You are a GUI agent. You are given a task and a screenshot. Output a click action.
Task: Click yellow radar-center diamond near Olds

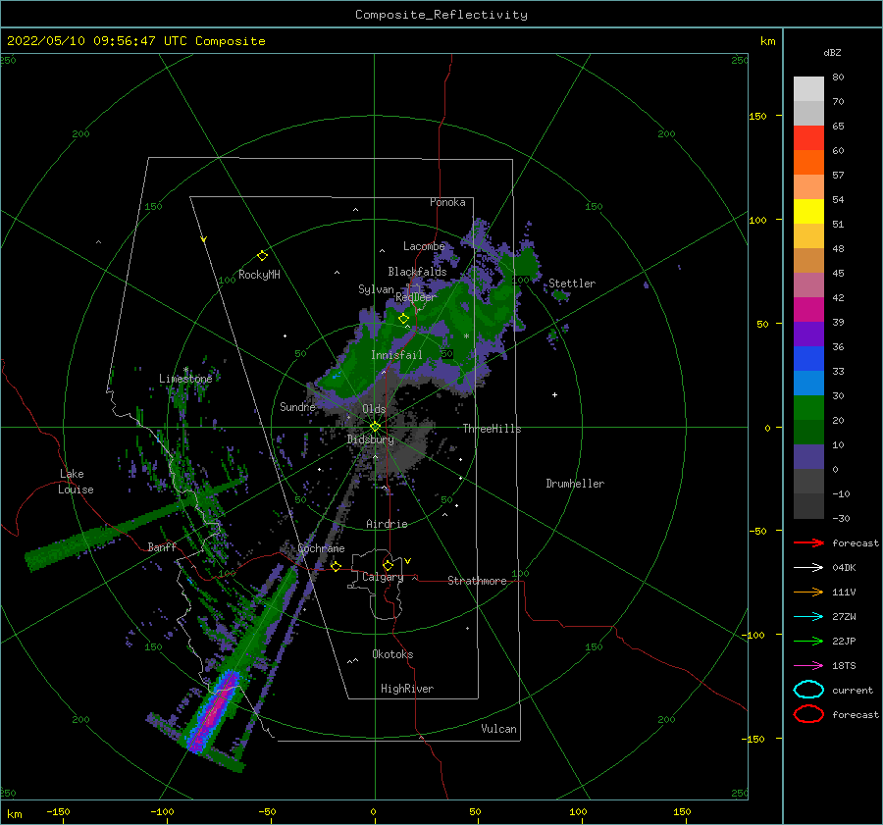click(375, 427)
